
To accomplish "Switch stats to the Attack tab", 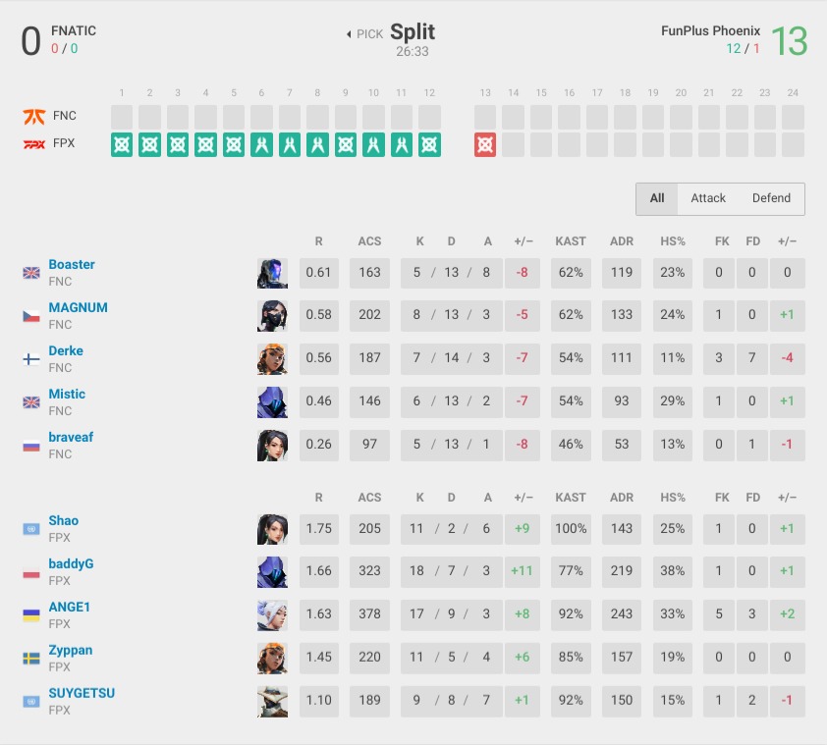I will click(708, 198).
